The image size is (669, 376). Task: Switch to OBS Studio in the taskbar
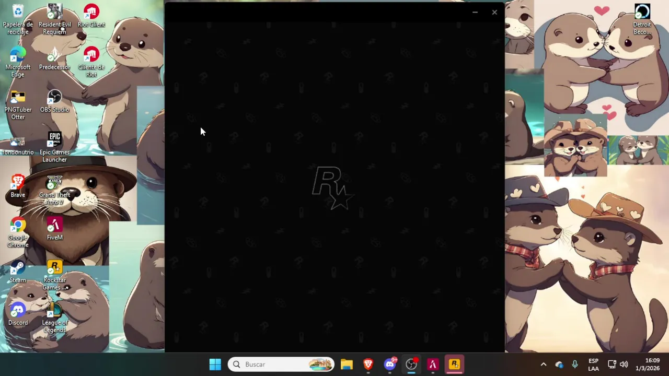coord(411,364)
